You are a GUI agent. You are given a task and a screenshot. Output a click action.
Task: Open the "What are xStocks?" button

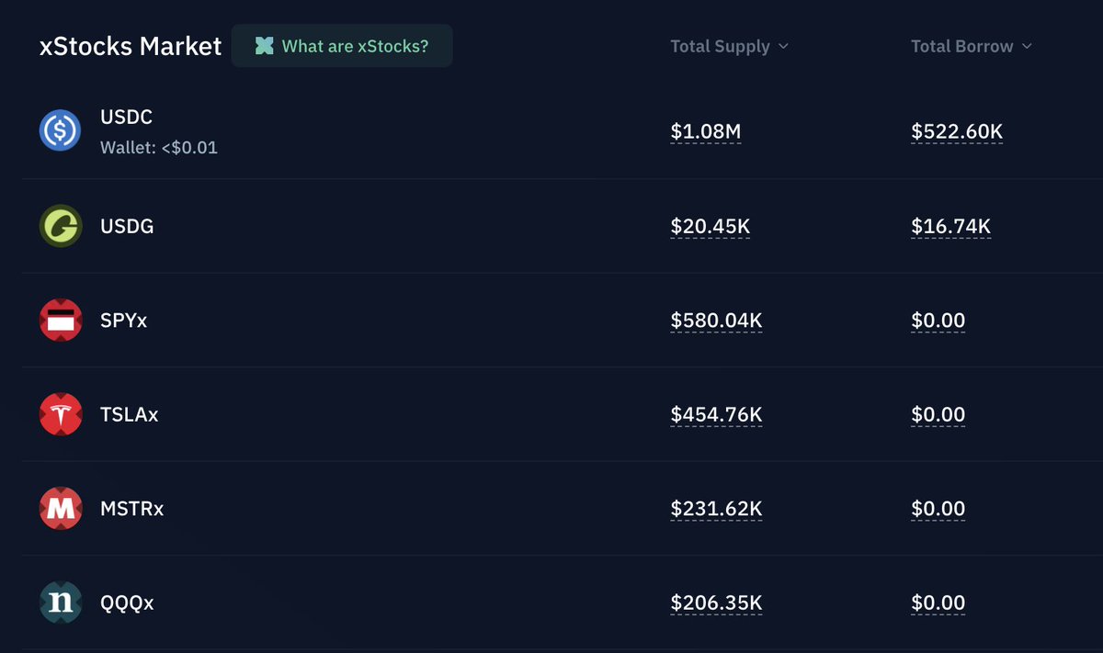[342, 46]
